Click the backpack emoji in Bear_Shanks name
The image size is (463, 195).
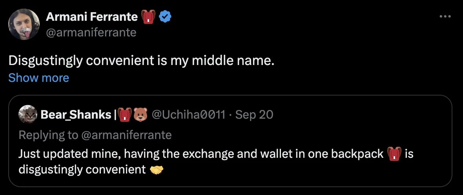[x=125, y=114]
